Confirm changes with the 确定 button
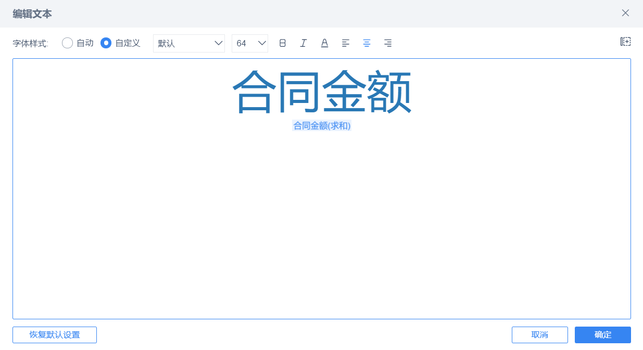 [602, 334]
